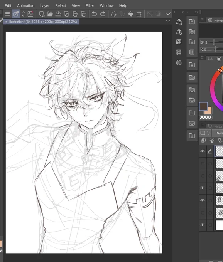Open the Navigator palette menu icon
The image size is (223, 262).
click(x=202, y=19)
